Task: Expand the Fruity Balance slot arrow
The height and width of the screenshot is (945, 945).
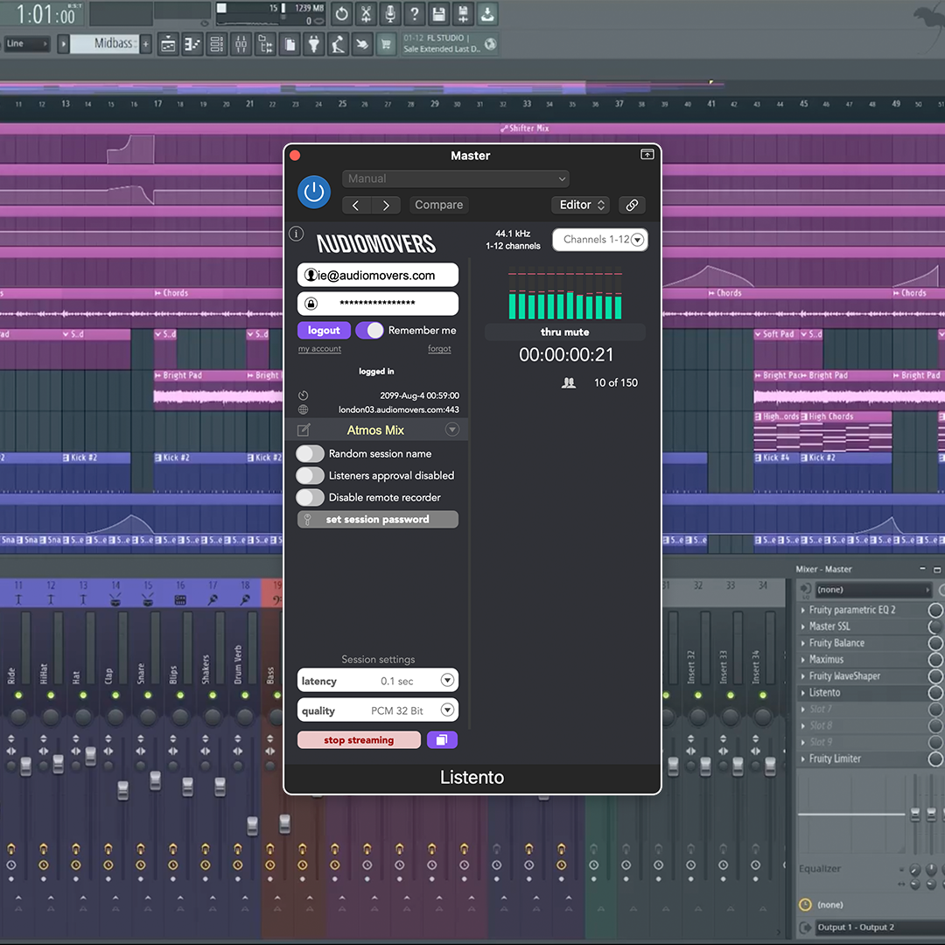Action: 802,643
